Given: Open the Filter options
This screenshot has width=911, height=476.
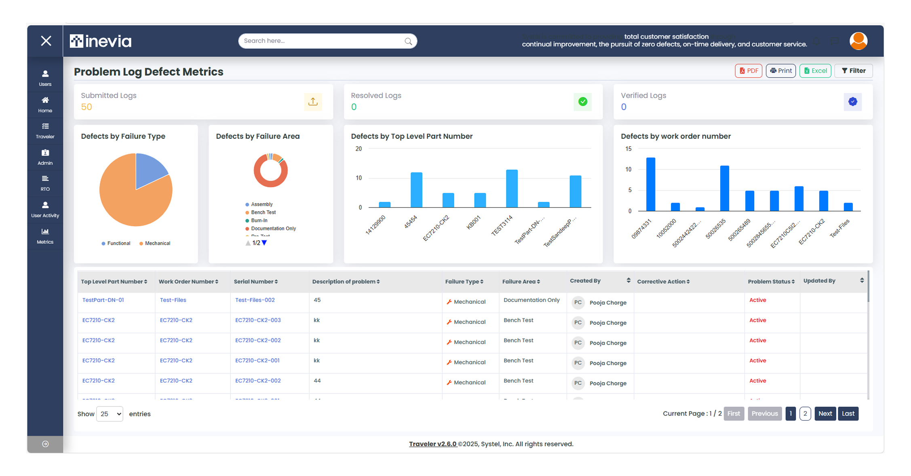Looking at the screenshot, I should pyautogui.click(x=853, y=71).
